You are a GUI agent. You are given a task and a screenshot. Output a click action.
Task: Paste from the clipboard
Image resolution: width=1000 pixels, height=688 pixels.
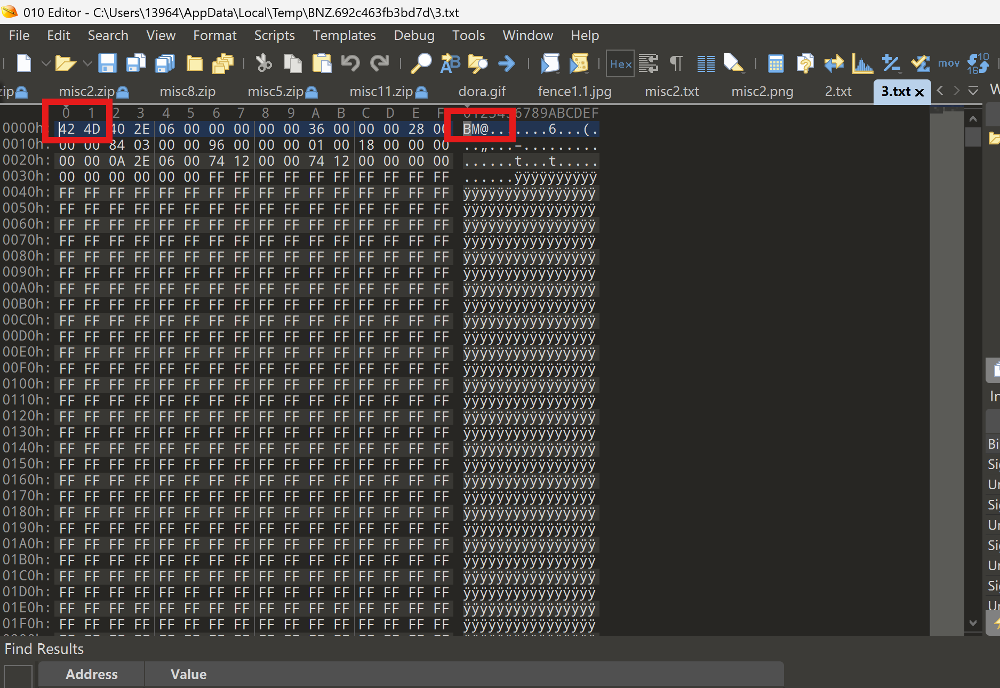[322, 63]
